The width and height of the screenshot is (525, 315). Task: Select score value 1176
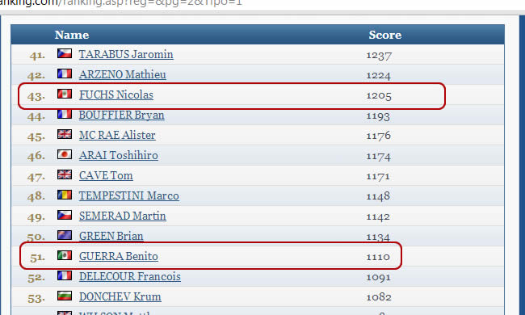(x=378, y=136)
